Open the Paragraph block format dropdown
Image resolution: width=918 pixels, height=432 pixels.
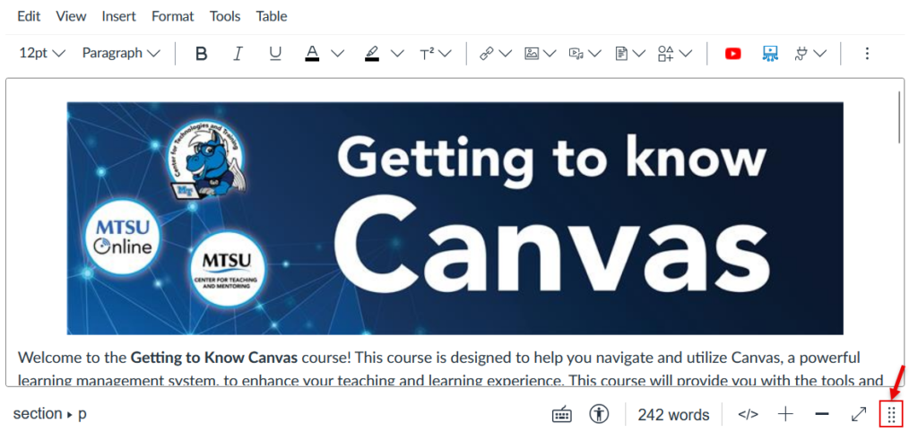click(121, 53)
